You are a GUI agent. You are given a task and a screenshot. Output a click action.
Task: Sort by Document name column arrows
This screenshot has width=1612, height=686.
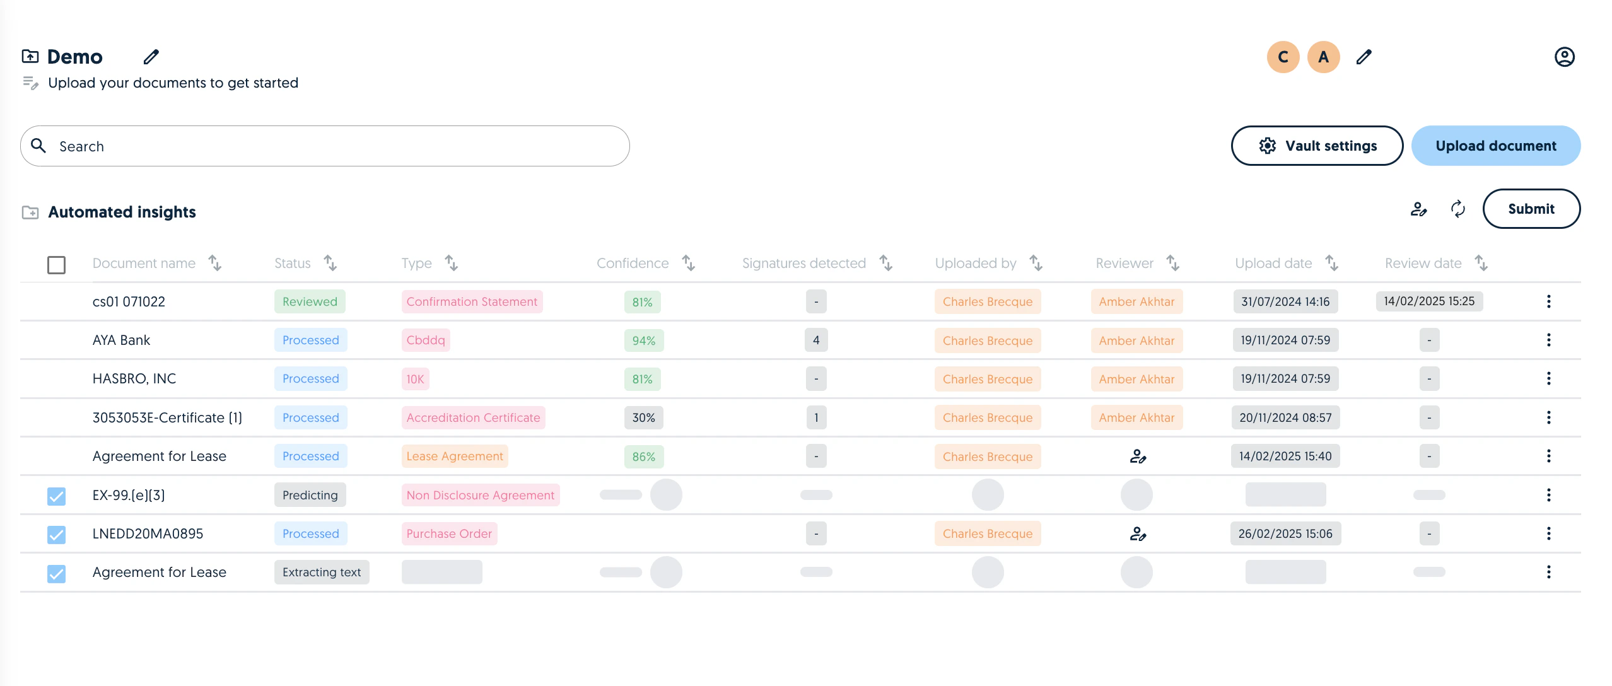click(x=215, y=263)
